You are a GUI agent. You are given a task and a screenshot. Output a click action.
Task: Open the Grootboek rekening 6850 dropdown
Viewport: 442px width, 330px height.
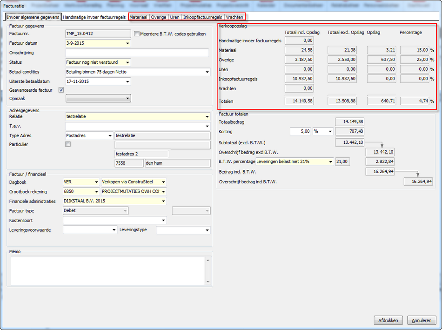pyautogui.click(x=96, y=191)
